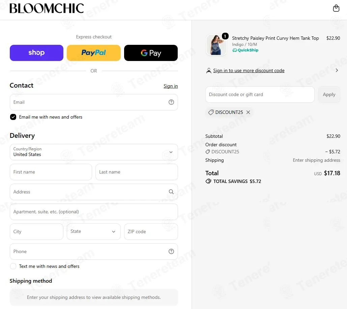Remove the DISCOUNT25 code with the X
This screenshot has height=309, width=347.
[x=248, y=112]
